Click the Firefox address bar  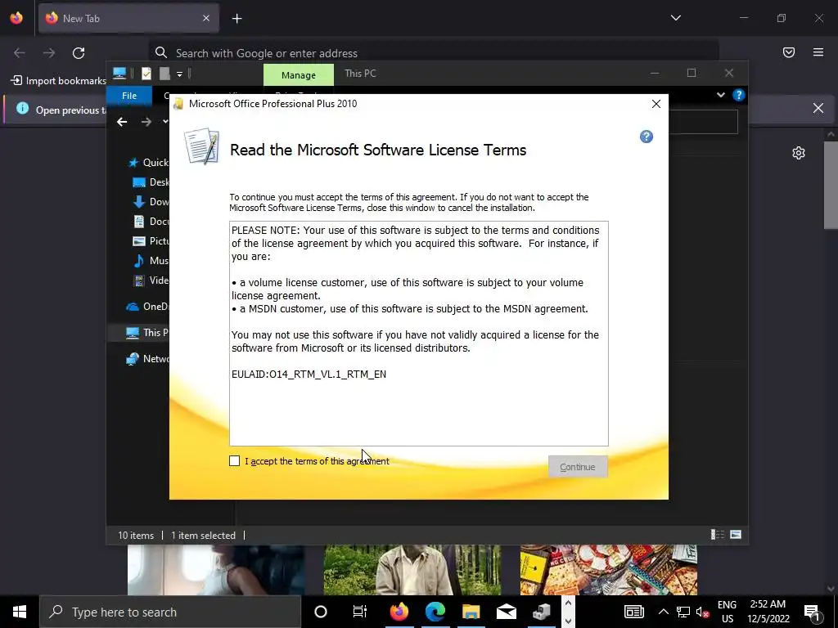click(x=434, y=53)
